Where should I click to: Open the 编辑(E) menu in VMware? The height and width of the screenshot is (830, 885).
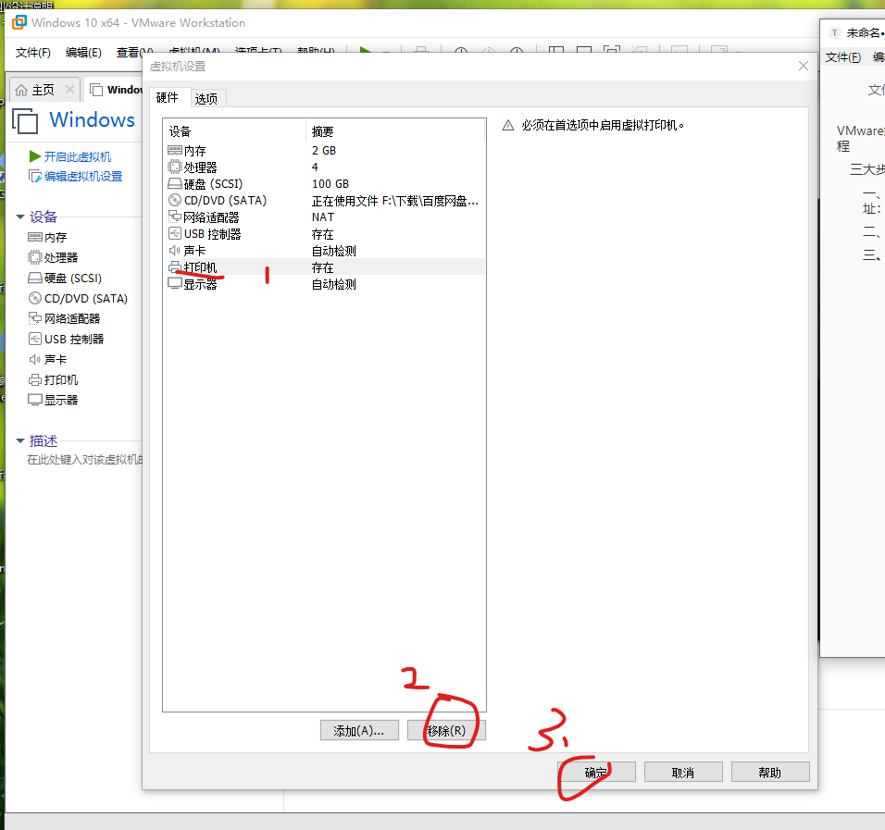click(x=83, y=53)
